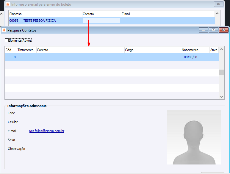Screen dimensions: 230x174
Task: Click the contacts list scrollbar thumb
Action: [x=221, y=72]
